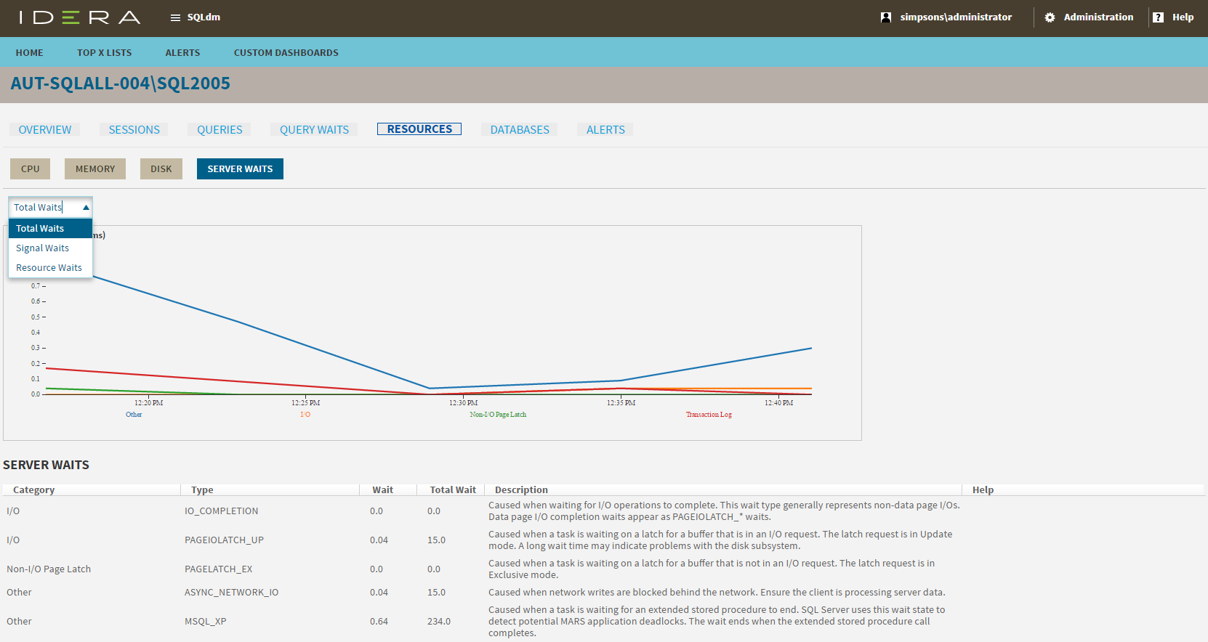Choose Resource Waits option
This screenshot has height=642, width=1208.
[x=49, y=268]
